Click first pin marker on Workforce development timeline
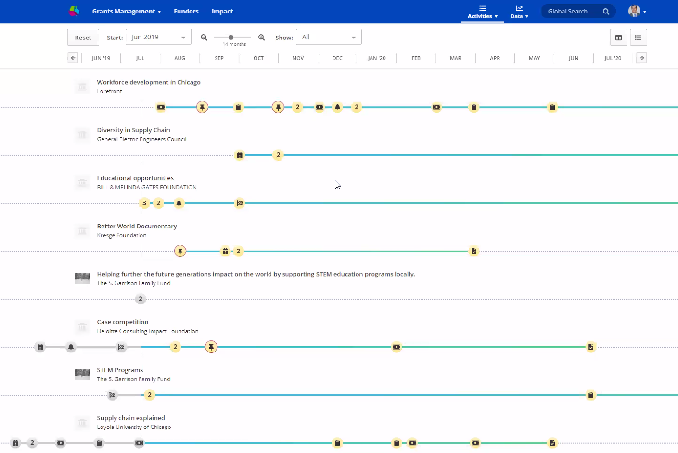678x453 pixels. tap(202, 107)
